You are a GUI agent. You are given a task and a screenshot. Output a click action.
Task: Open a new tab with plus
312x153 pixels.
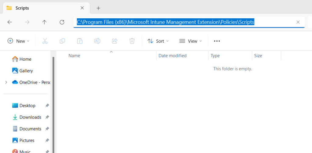point(98,8)
